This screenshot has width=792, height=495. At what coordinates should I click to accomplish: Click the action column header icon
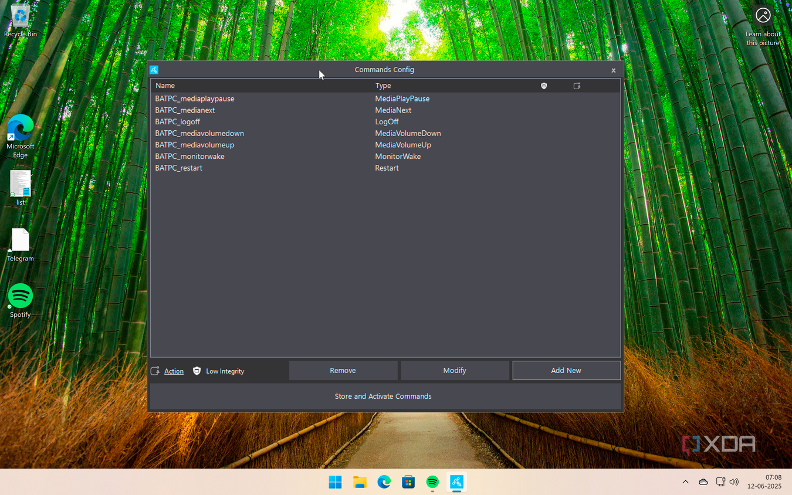click(577, 86)
